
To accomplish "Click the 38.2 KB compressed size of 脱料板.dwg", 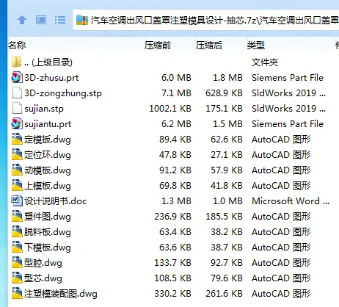I will [x=227, y=232].
